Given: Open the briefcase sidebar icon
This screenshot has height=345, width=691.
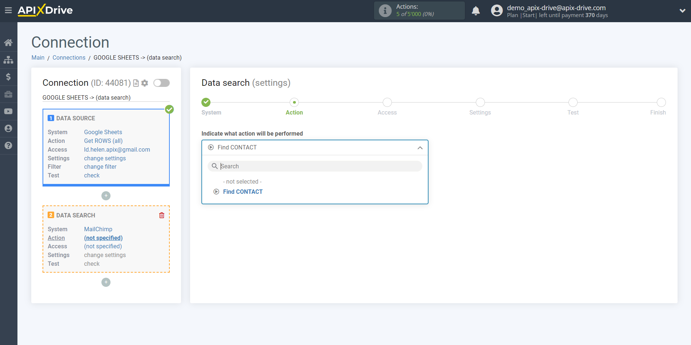Looking at the screenshot, I should click(x=8, y=94).
